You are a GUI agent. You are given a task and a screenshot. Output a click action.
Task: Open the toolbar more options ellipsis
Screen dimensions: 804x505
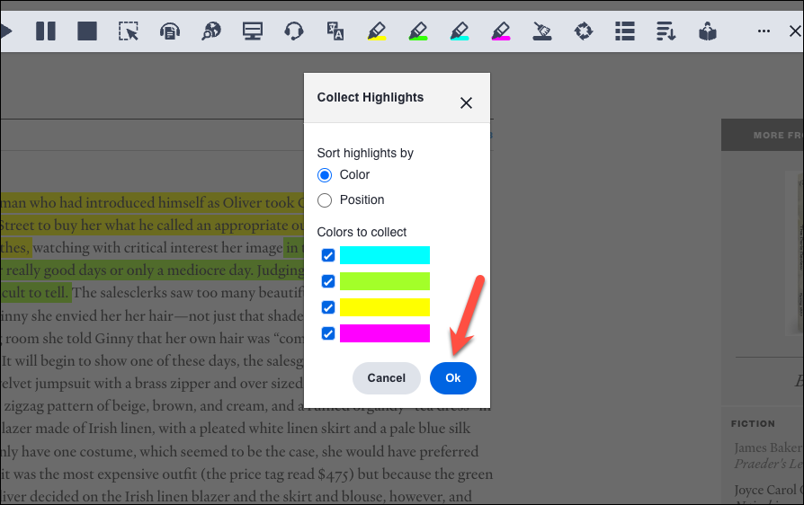(764, 31)
